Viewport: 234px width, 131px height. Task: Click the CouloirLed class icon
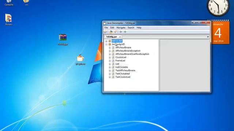pyautogui.click(x=113, y=57)
